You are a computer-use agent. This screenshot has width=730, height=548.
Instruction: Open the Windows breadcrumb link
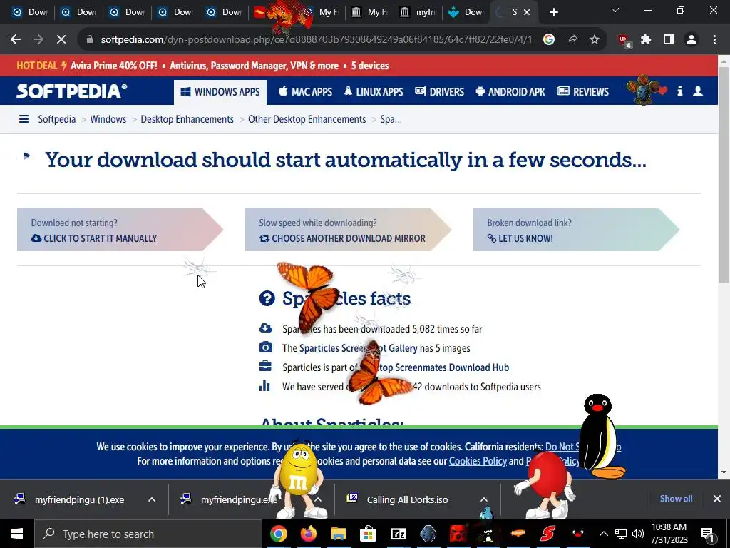108,119
